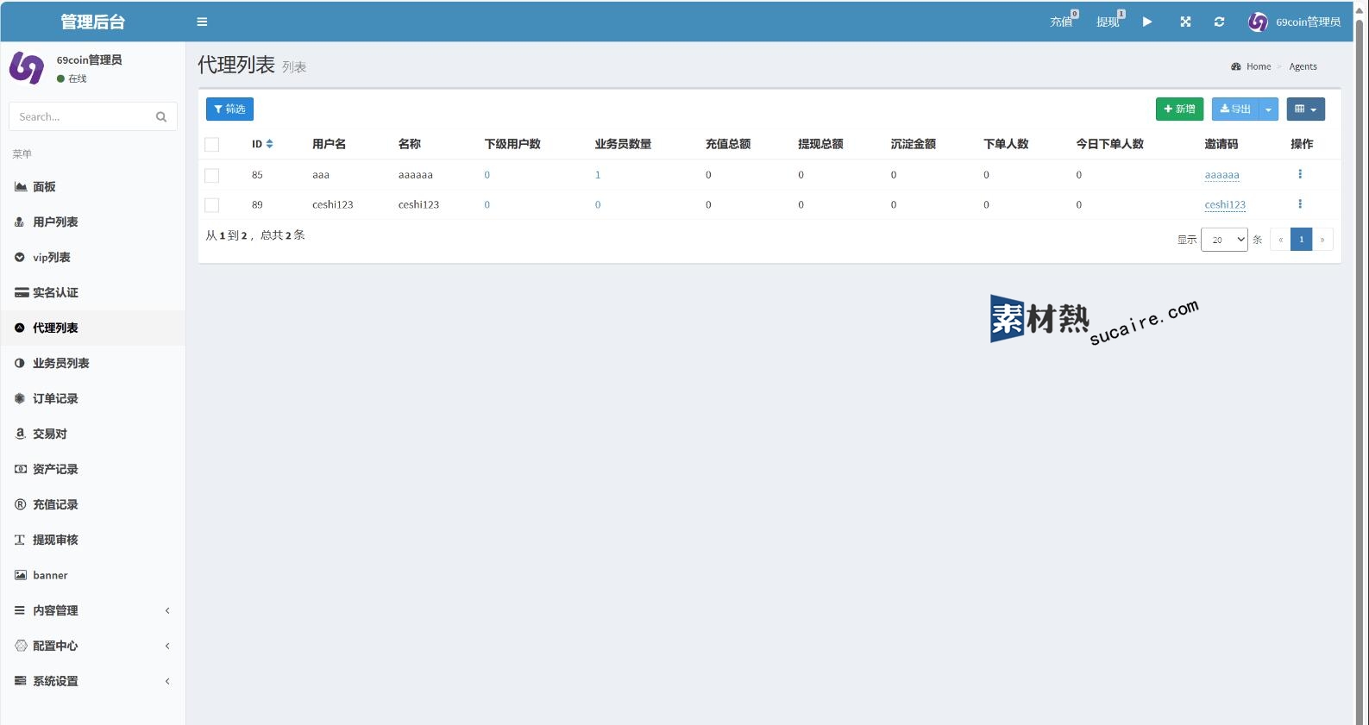Screen dimensions: 1369x725
Task: Go to 提现审核 in the sidebar
Action: coord(55,541)
